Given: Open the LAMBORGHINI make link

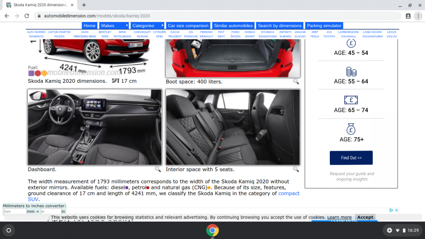Looking at the screenshot, I should click(348, 32).
